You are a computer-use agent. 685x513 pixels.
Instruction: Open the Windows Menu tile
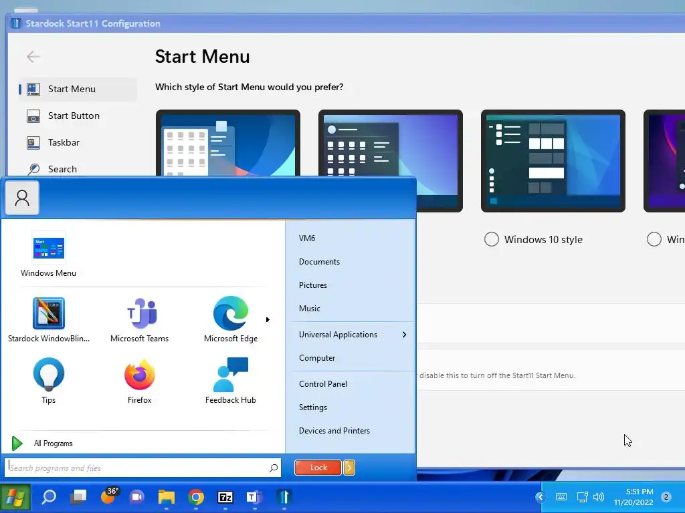click(48, 248)
